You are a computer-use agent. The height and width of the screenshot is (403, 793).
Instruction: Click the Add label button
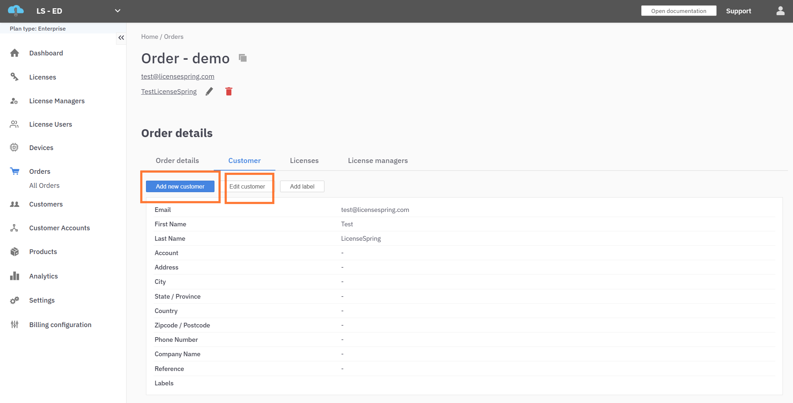[x=302, y=186]
